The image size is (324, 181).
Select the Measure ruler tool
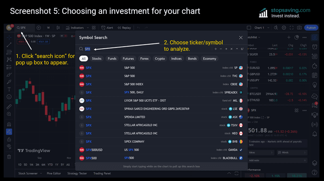tap(9, 107)
